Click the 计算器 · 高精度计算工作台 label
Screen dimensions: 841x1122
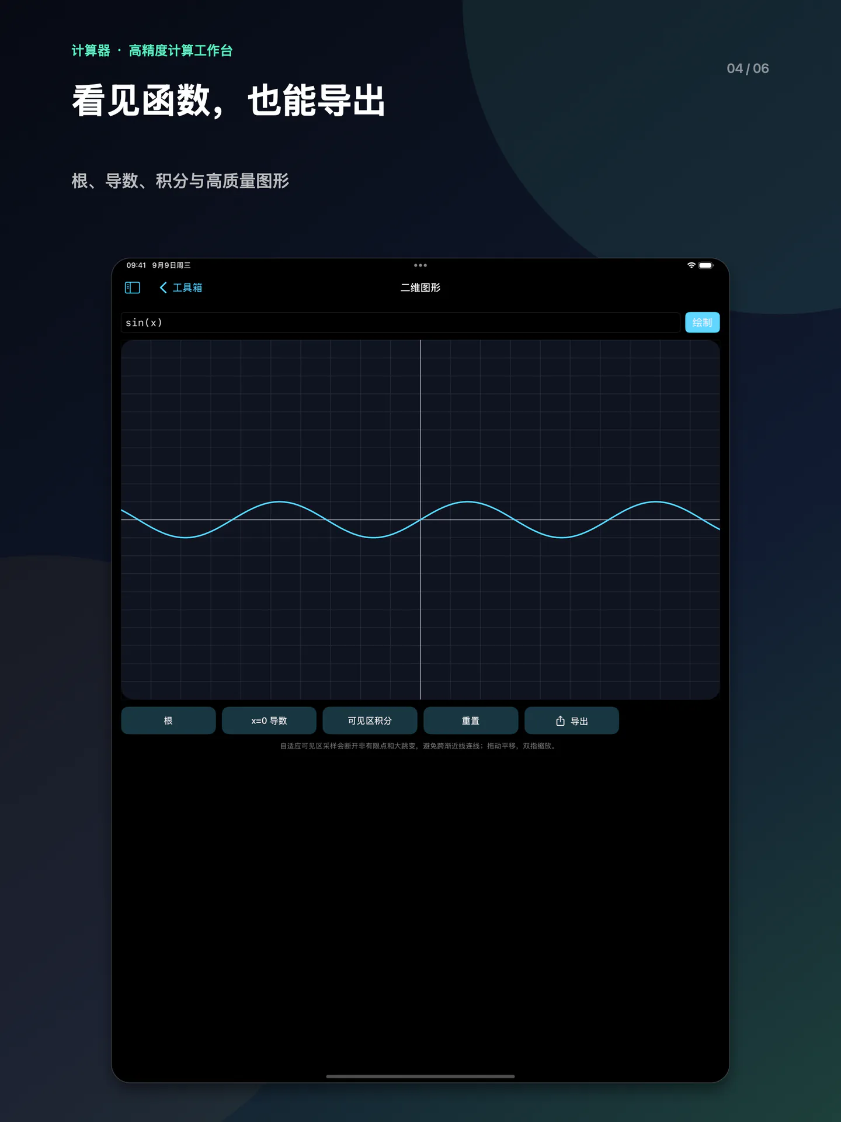(x=152, y=51)
